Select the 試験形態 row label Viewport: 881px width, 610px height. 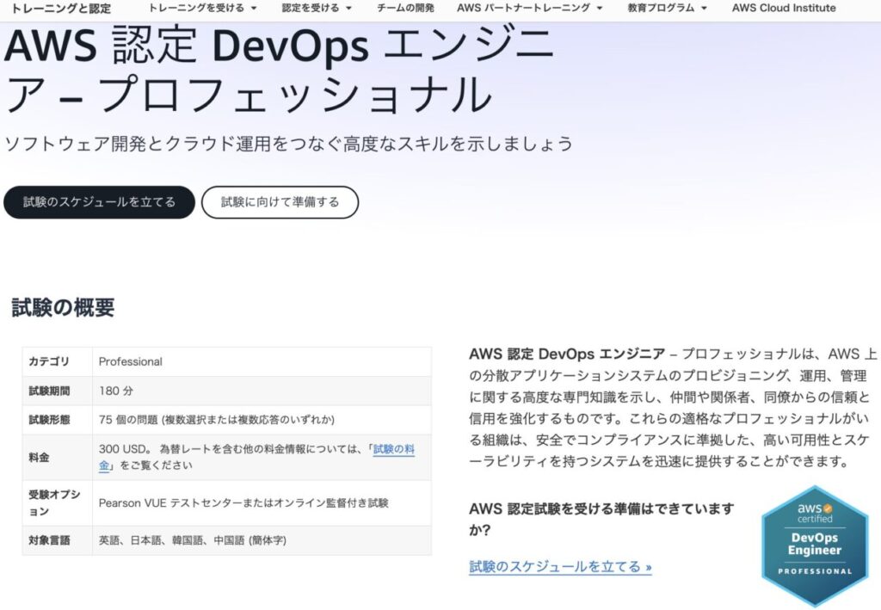point(49,420)
